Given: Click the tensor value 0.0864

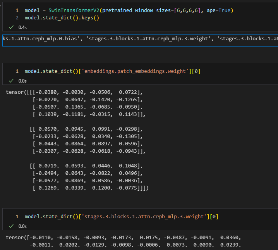Looking at the screenshot, I should tap(74, 144).
